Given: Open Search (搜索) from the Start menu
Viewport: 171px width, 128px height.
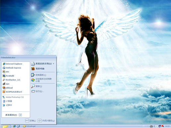Looking at the screenshot, I should click(43, 86).
